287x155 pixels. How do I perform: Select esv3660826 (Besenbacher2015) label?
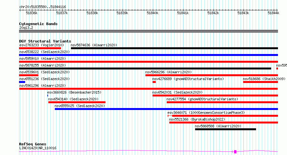(74, 92)
